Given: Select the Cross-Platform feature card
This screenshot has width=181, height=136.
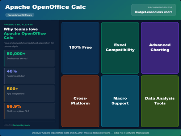Looking at the screenshot, I should (x=80, y=101).
